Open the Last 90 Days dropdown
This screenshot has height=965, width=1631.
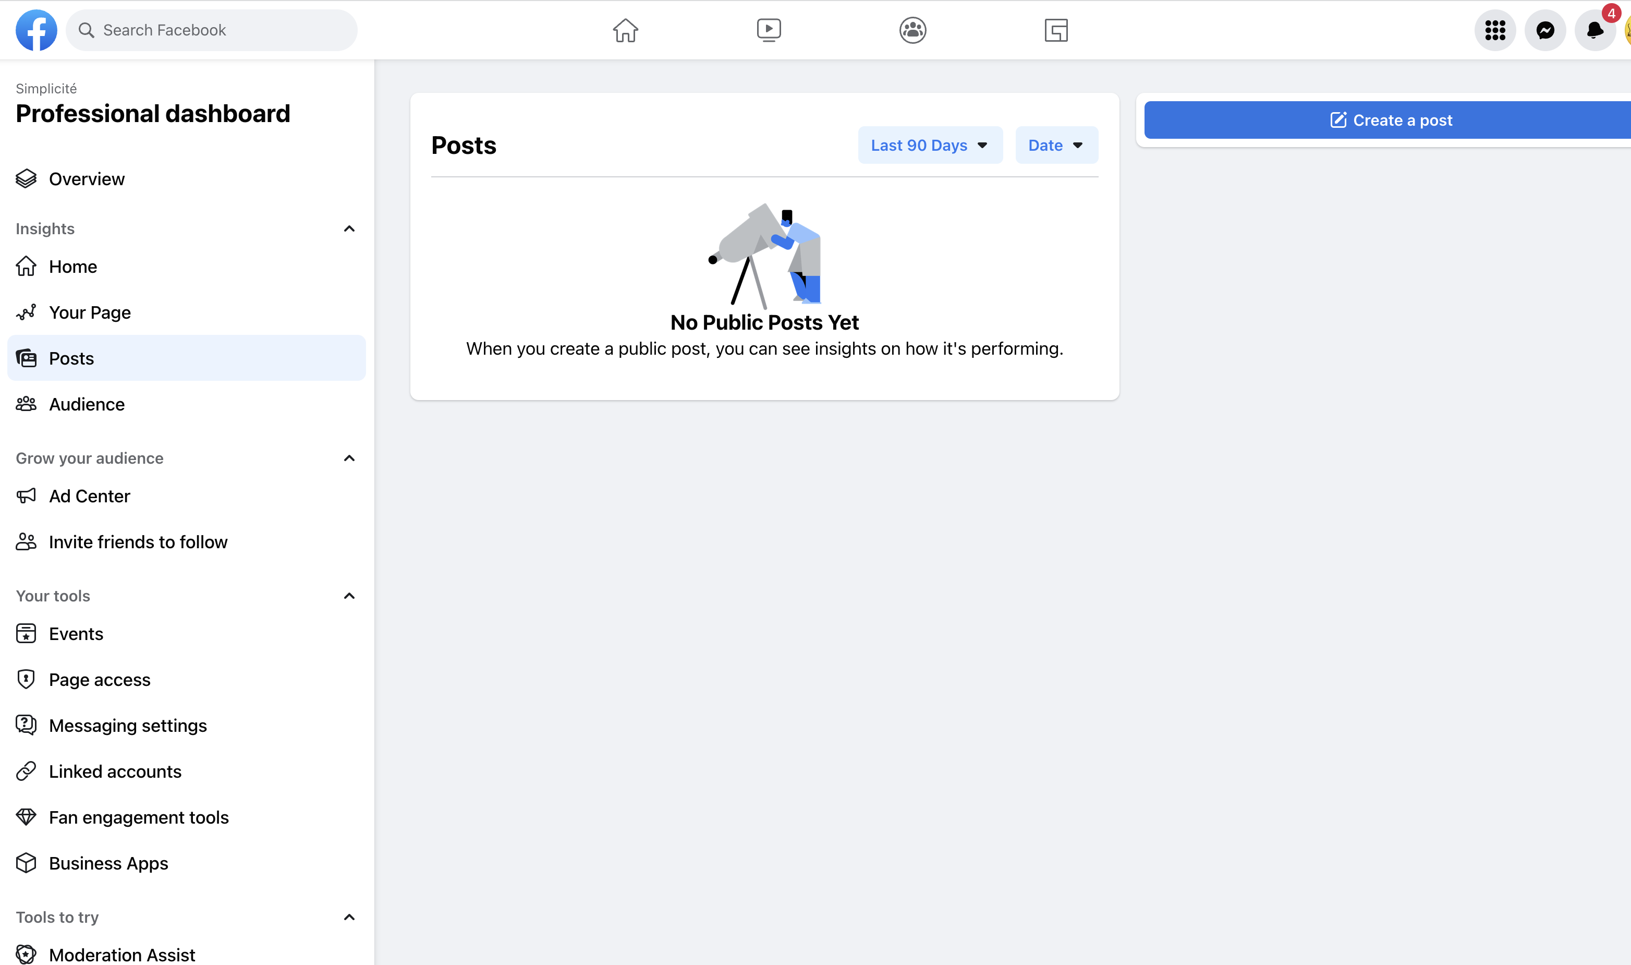click(929, 145)
